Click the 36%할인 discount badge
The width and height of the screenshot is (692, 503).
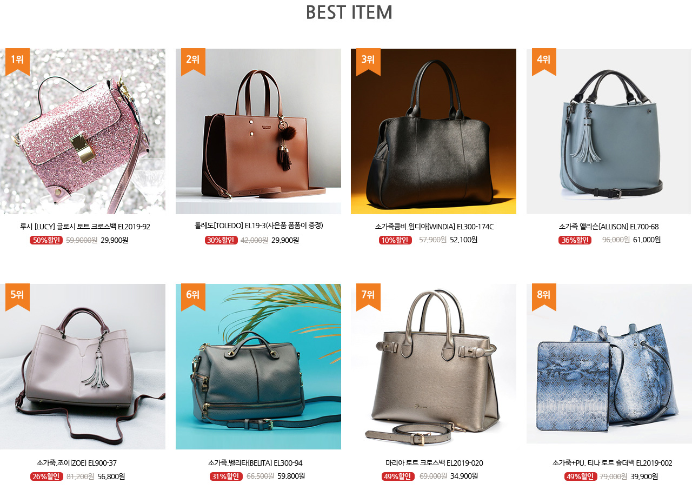click(x=575, y=240)
